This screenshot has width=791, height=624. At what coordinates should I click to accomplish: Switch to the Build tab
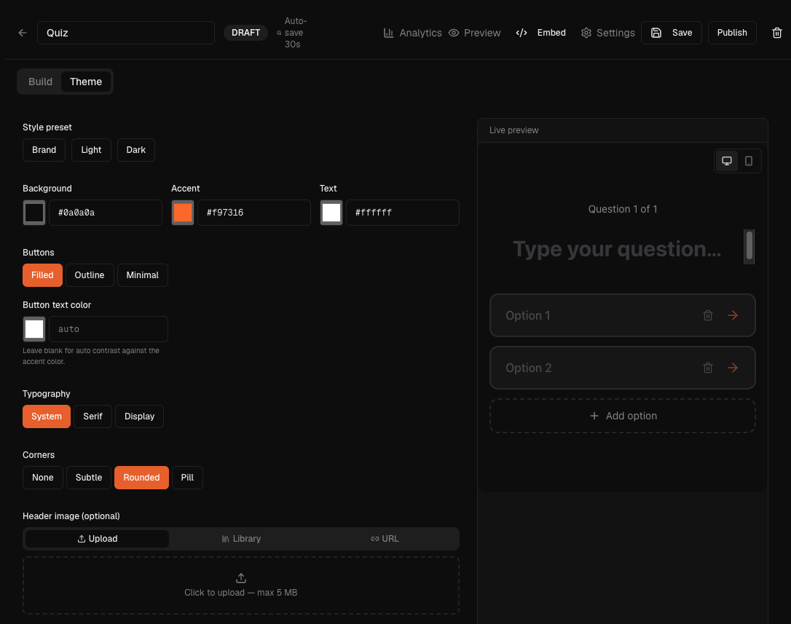(x=40, y=82)
